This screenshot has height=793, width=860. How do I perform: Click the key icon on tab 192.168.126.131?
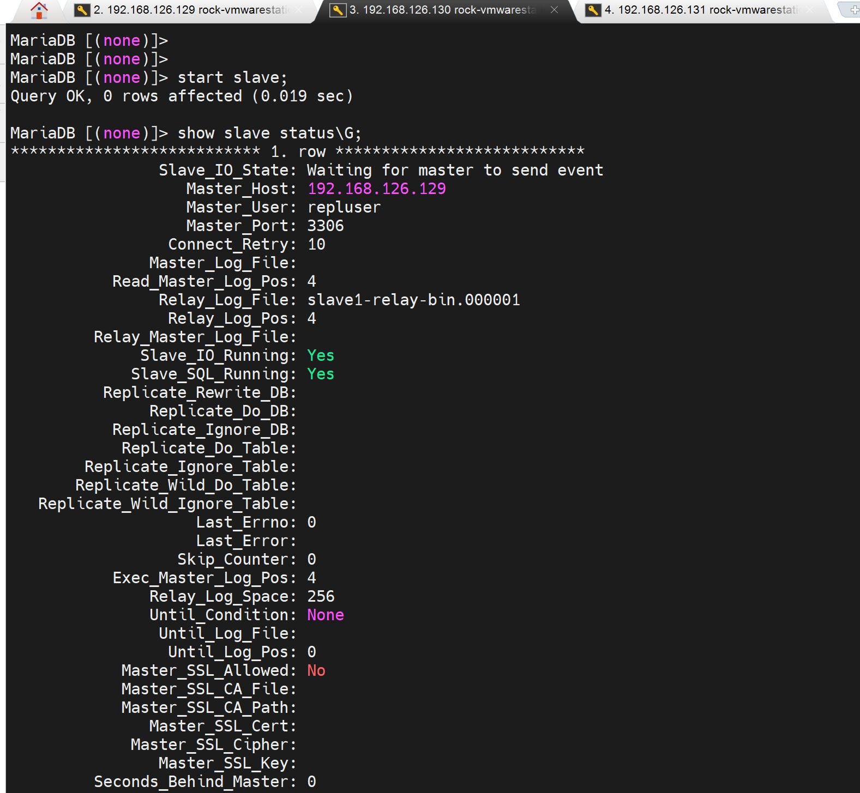point(593,10)
